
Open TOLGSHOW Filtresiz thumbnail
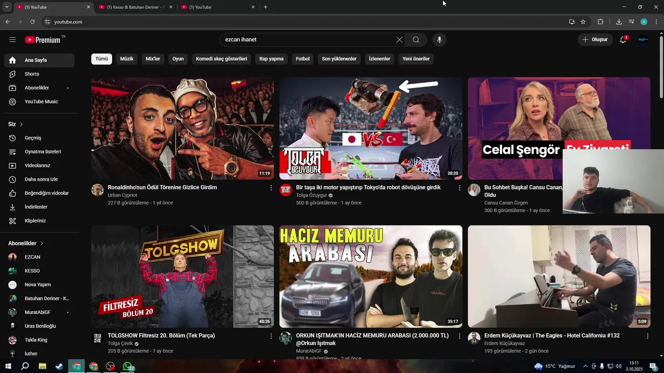(183, 276)
